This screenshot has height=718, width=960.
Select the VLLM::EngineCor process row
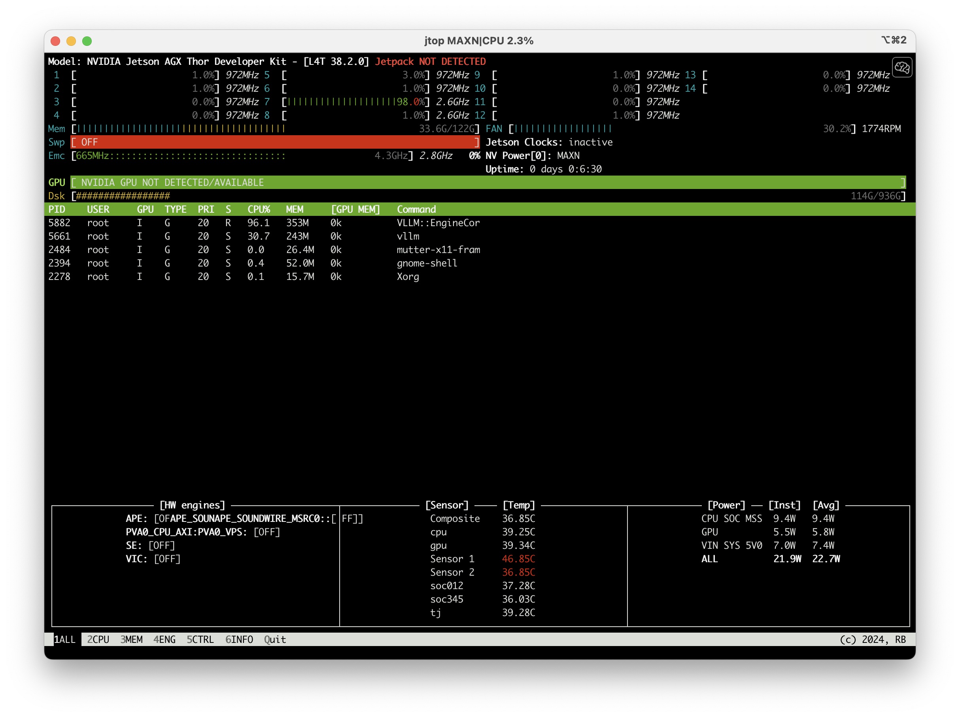(x=438, y=223)
